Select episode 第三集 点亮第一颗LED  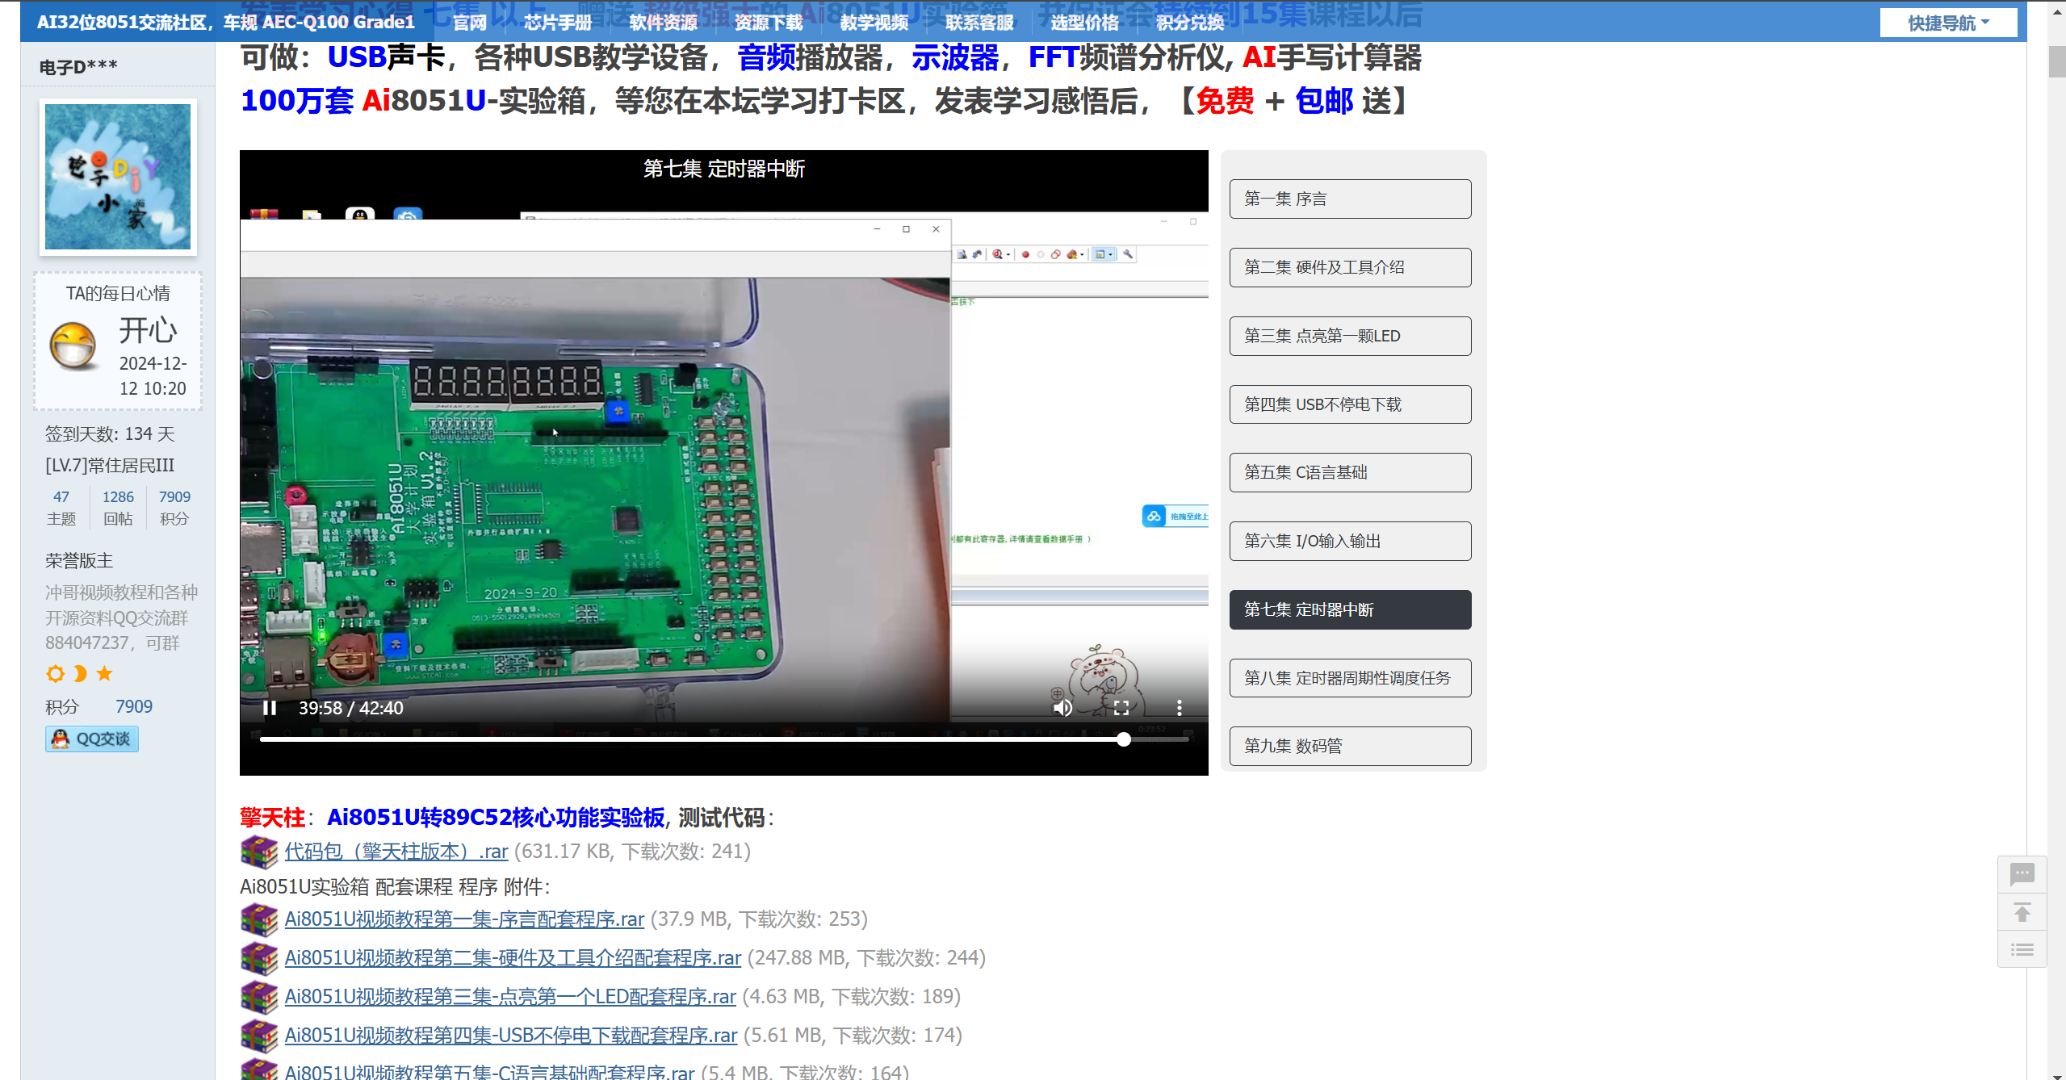1350,336
